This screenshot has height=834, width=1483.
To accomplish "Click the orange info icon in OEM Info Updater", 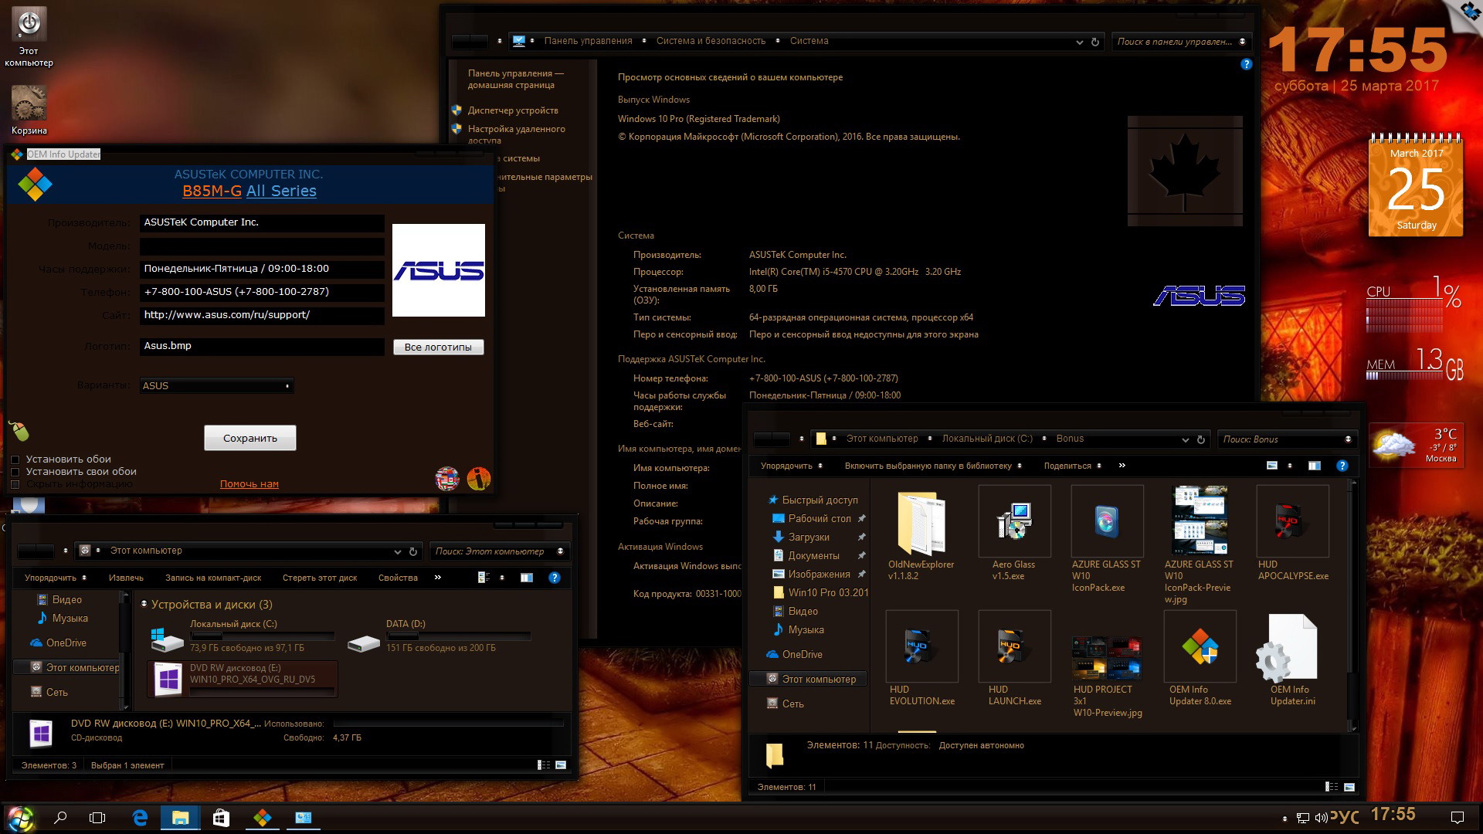I will click(479, 479).
